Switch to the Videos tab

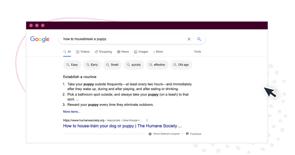click(83, 52)
